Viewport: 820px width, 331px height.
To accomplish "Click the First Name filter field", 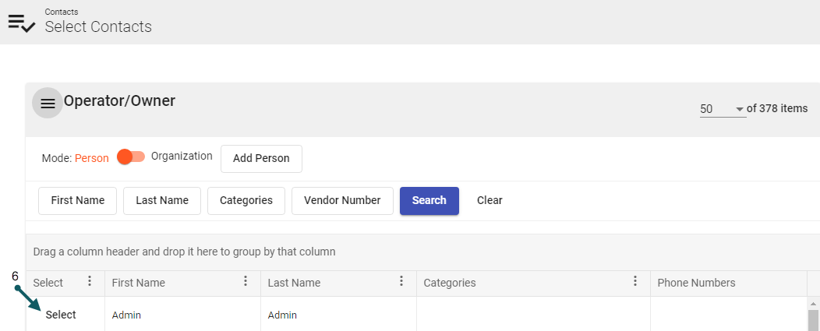I will click(x=77, y=200).
